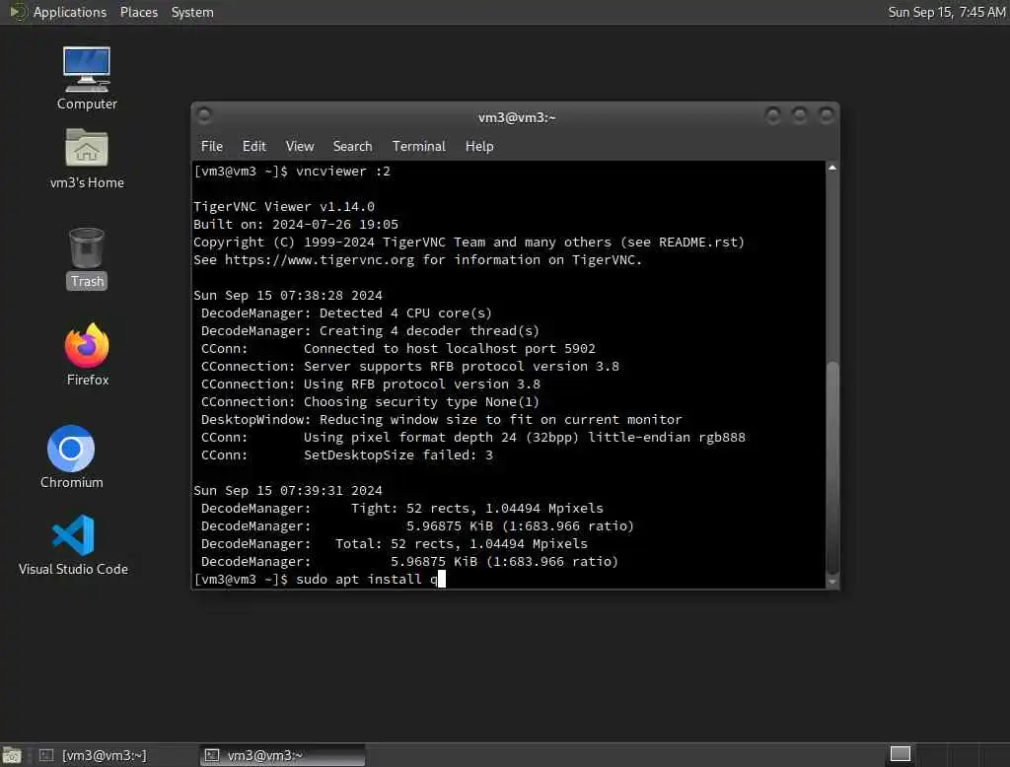The height and width of the screenshot is (767, 1010).
Task: Open the terminal Search menu
Action: pos(352,146)
